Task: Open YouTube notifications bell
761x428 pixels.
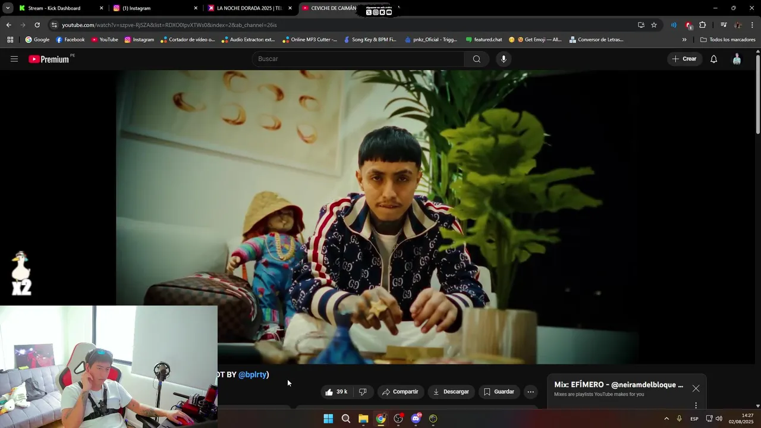Action: coord(714,59)
